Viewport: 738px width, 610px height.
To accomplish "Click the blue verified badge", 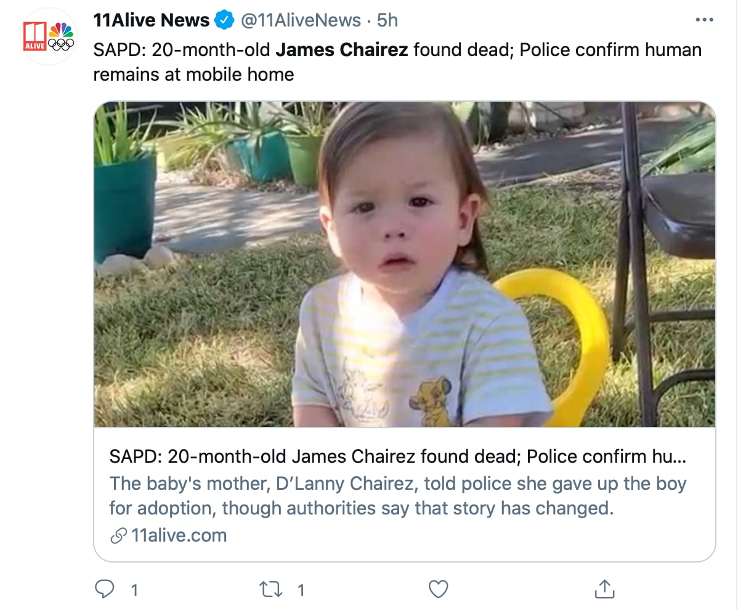I will pos(224,20).
